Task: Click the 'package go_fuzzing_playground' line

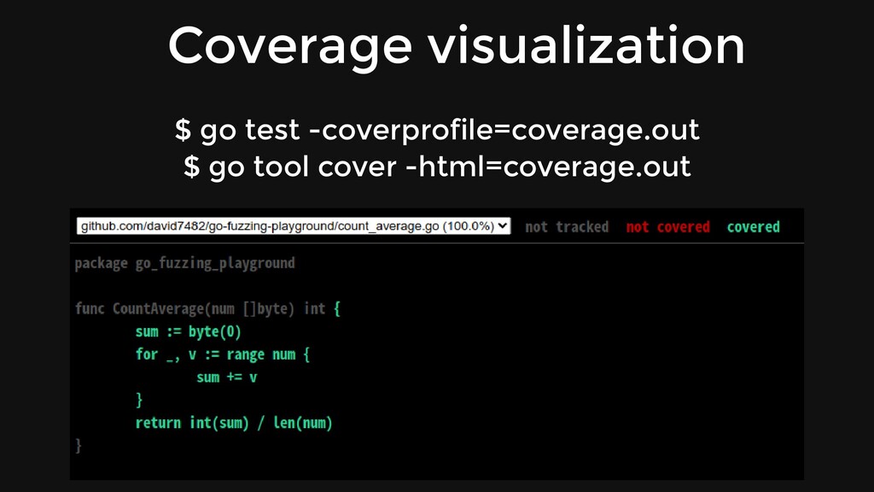Action: (x=185, y=263)
